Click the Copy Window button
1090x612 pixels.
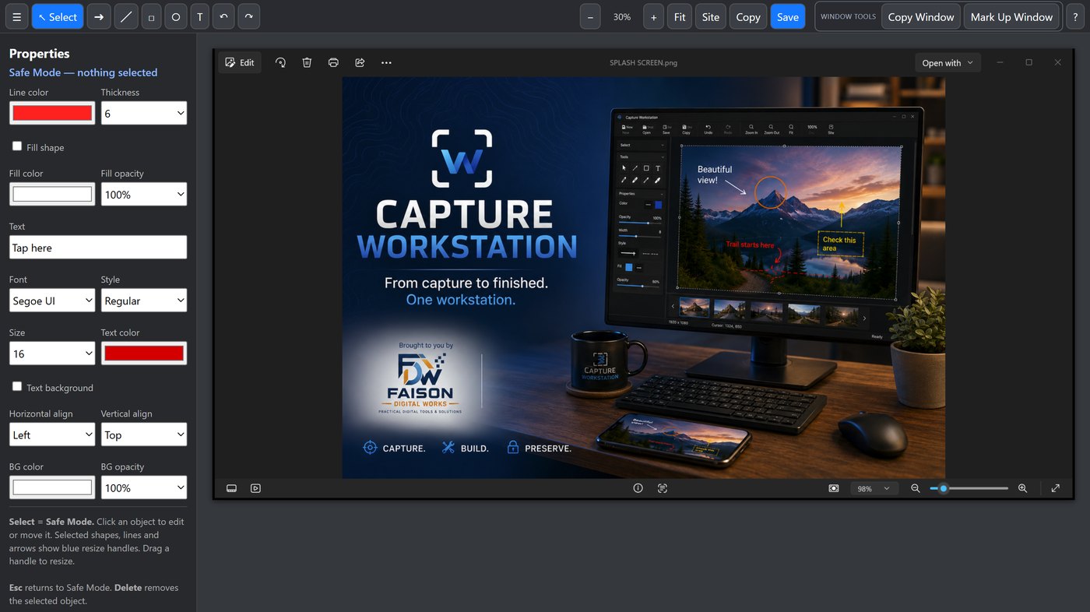921,16
